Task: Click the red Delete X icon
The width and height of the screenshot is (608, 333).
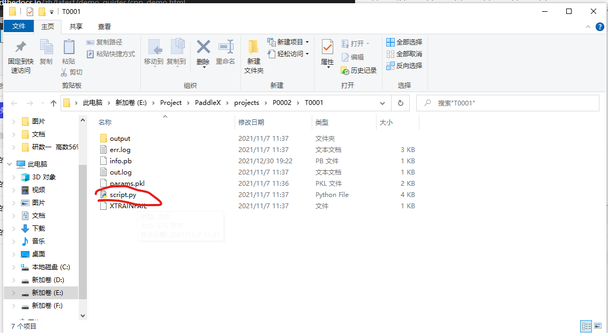Action: (203, 47)
